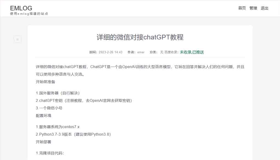Click line 1.国外服务器（自行解决）
This screenshot has width=280, height=160.
tap(58, 93)
